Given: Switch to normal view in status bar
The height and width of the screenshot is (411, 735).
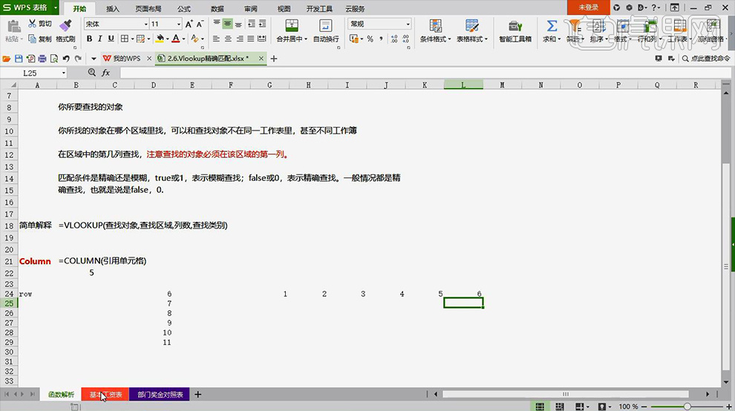Looking at the screenshot, I should 540,407.
